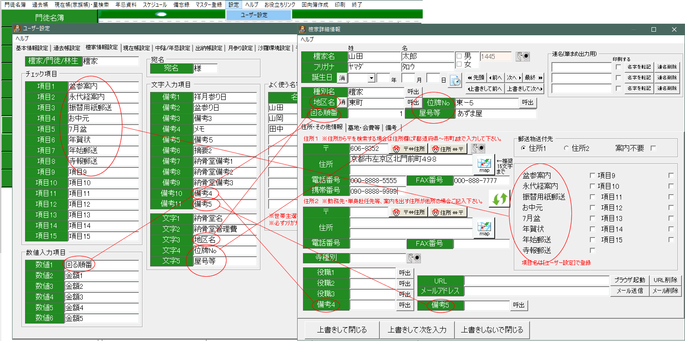Click into the URL input field

(537, 281)
